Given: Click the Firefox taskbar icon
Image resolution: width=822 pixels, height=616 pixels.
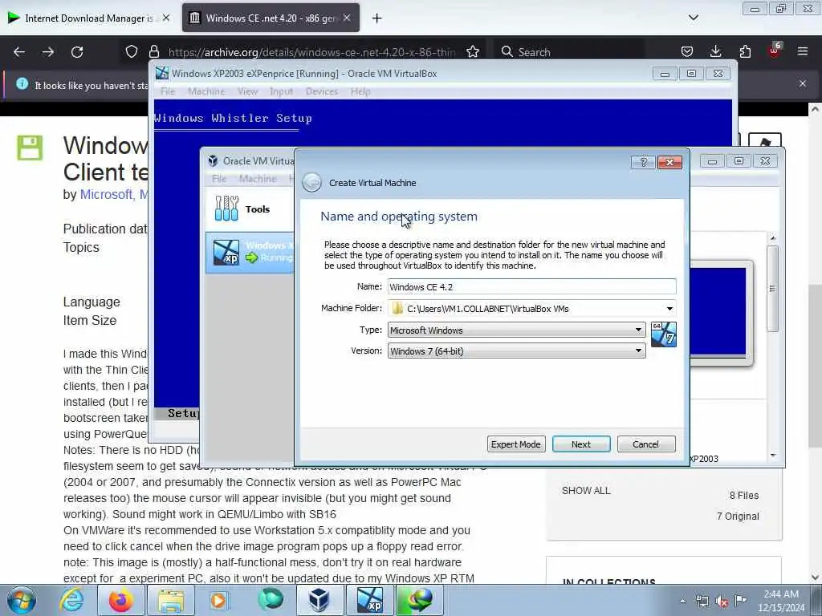Looking at the screenshot, I should (x=121, y=600).
